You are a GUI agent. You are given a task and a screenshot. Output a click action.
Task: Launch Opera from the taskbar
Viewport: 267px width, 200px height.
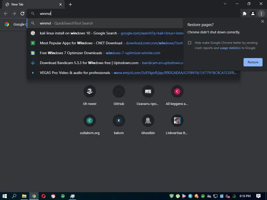pyautogui.click(x=44, y=196)
